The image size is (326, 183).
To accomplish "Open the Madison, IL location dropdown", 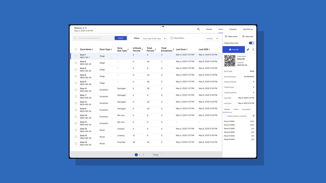I will (x=80, y=28).
